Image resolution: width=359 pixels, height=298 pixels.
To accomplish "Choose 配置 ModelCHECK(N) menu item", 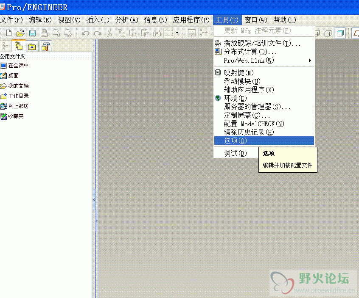I will (x=264, y=124).
